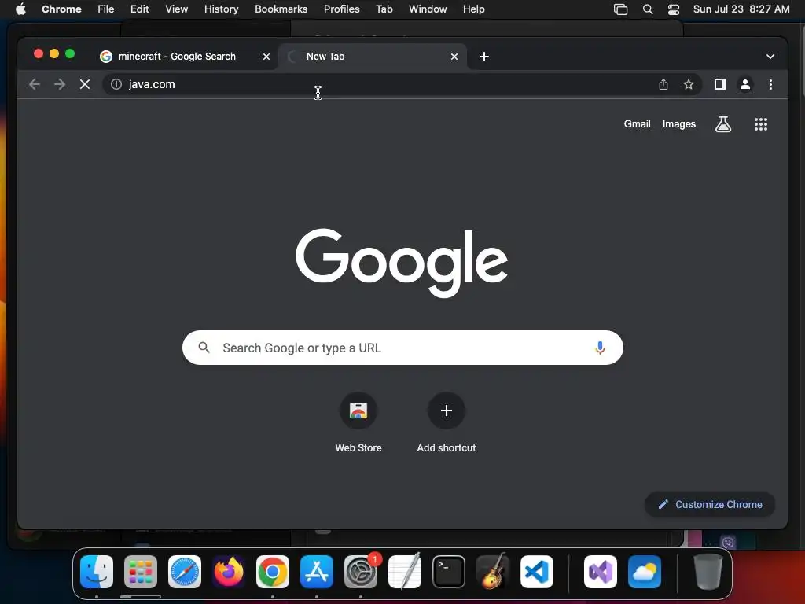
Task: Click the back navigation arrow
Action: pos(35,84)
